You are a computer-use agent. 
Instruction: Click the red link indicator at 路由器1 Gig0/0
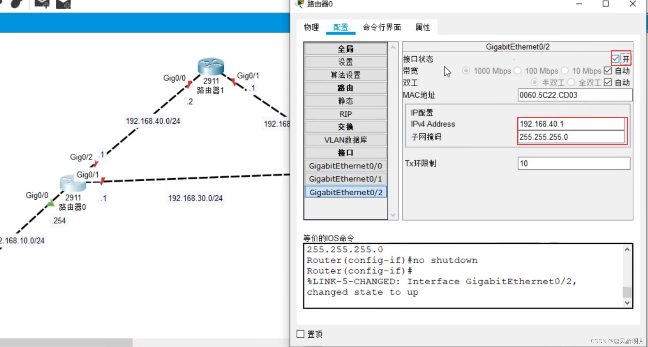[x=189, y=84]
